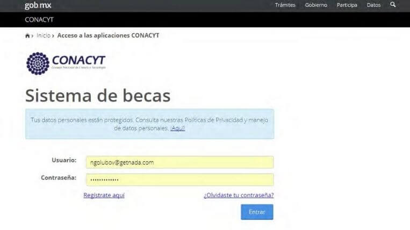The height and width of the screenshot is (230, 410).
Task: Open the Datos menu
Action: [x=373, y=5]
